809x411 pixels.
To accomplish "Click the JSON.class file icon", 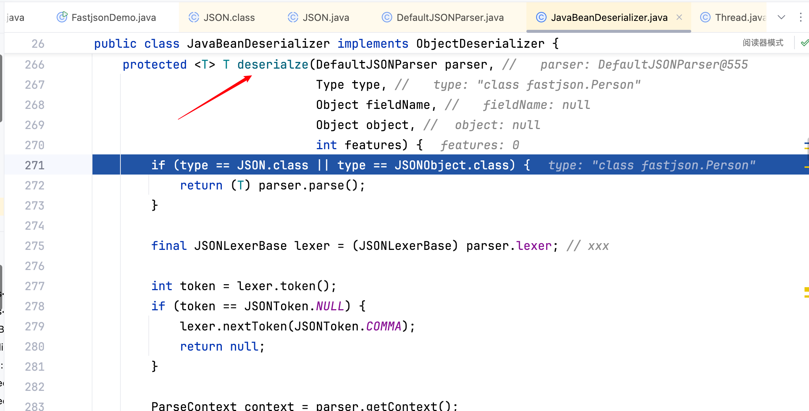I will 194,17.
